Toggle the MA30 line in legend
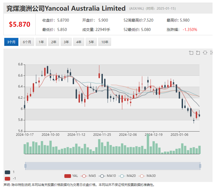 [147, 176]
